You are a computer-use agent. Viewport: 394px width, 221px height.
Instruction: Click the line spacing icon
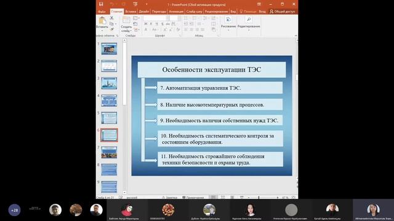point(205,18)
